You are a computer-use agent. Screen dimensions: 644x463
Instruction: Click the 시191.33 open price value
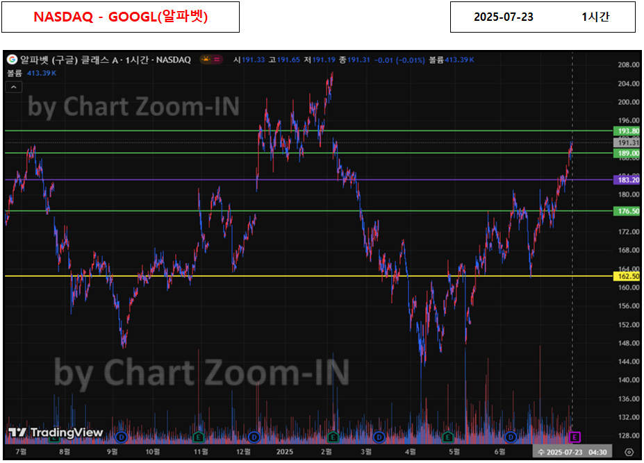249,60
